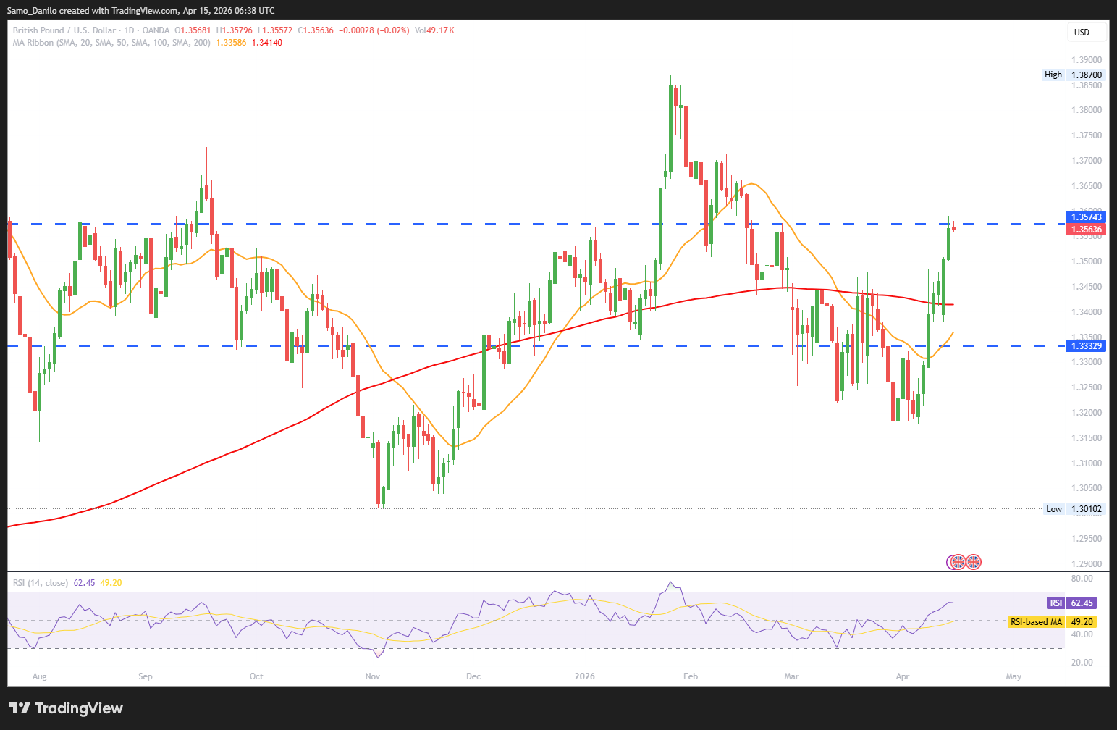The width and height of the screenshot is (1117, 730).
Task: Click the 1.39000 price scale label
Action: coord(1087,60)
